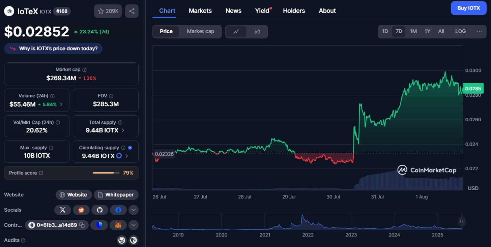491x247 pixels.
Task: Click FDV info icon
Action: point(111,96)
